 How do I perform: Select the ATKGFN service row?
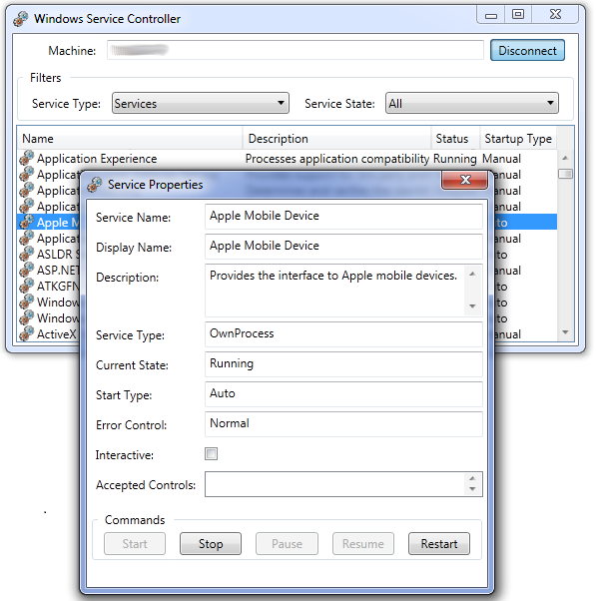coord(49,287)
